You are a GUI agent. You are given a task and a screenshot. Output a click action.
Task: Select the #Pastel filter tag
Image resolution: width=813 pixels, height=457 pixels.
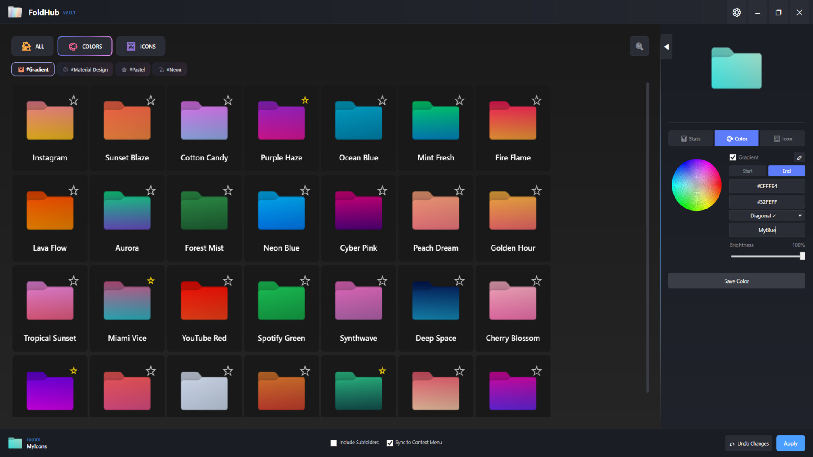tap(133, 69)
